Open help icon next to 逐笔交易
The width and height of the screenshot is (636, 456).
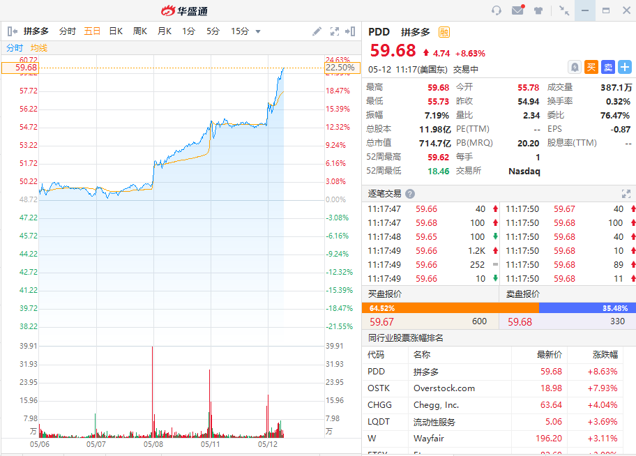tap(410, 194)
